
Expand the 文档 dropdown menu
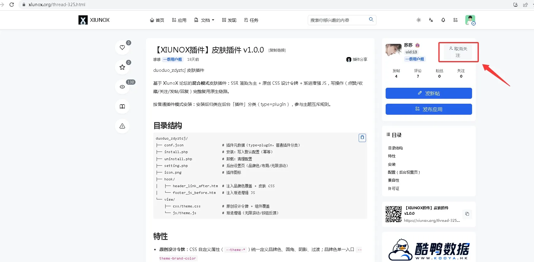click(204, 20)
